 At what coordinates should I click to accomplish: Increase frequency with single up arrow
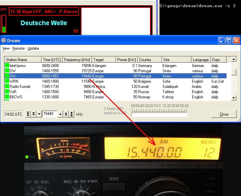point(60,114)
